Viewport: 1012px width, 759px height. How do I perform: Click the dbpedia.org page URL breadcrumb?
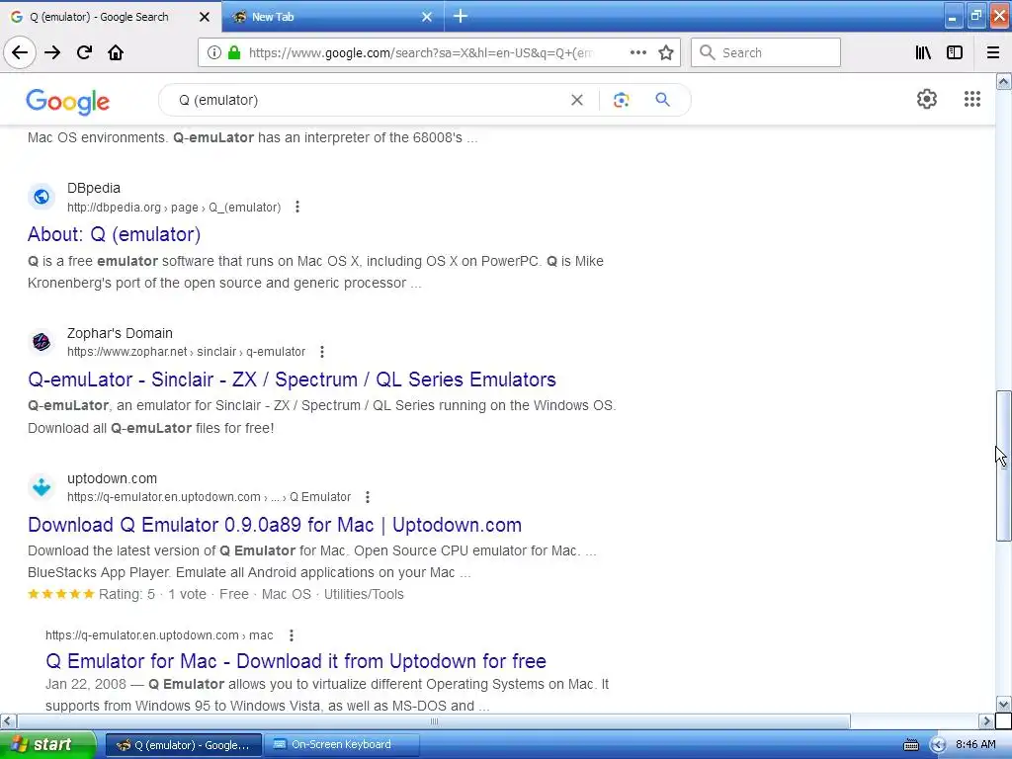174,208
